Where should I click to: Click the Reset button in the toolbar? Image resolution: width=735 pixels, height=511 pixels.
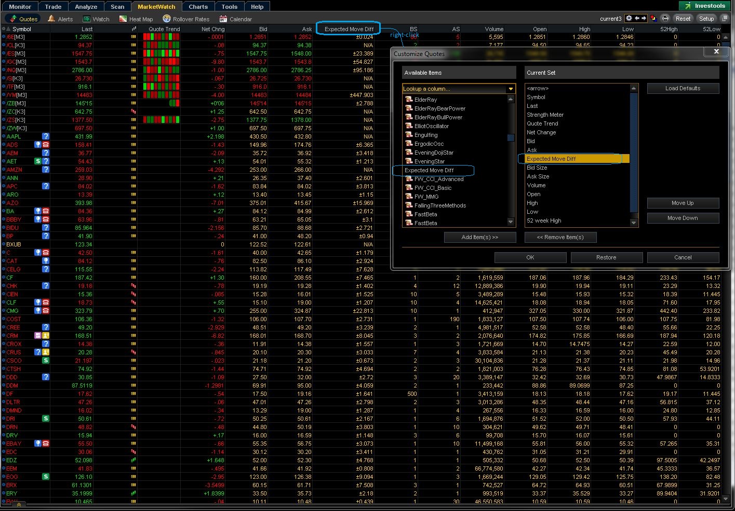point(683,19)
